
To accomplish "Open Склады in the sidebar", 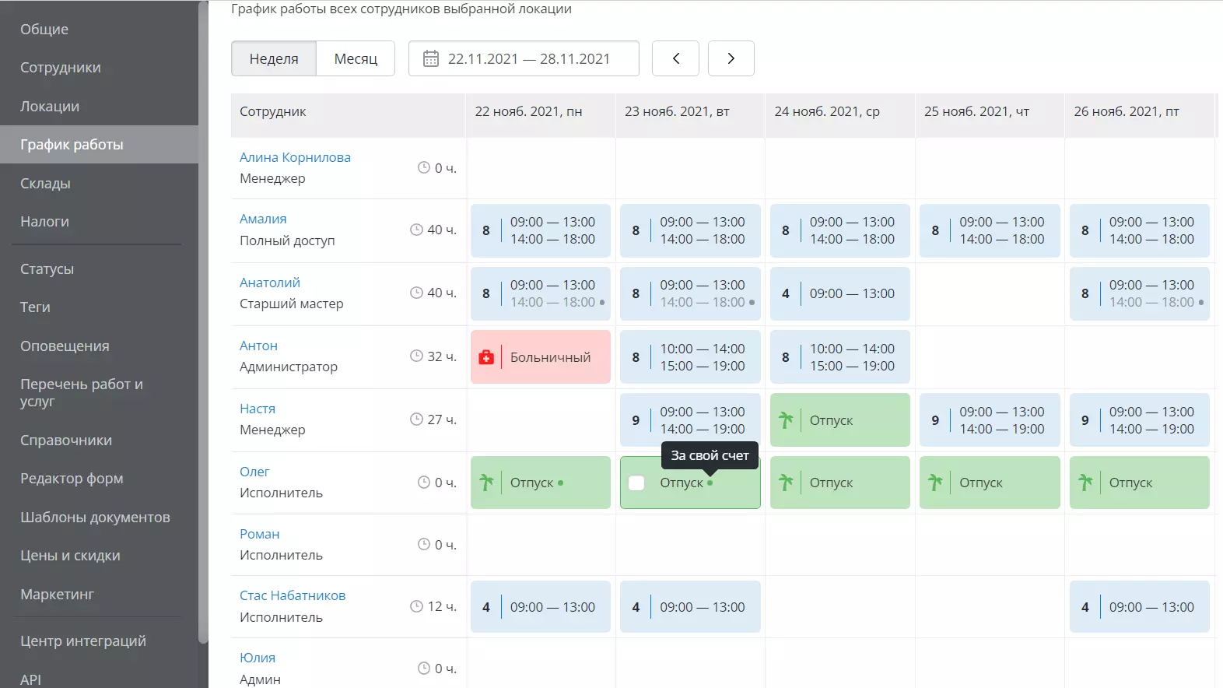I will click(45, 183).
